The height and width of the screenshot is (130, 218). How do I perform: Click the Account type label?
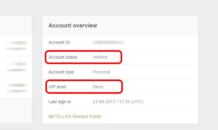[61, 72]
